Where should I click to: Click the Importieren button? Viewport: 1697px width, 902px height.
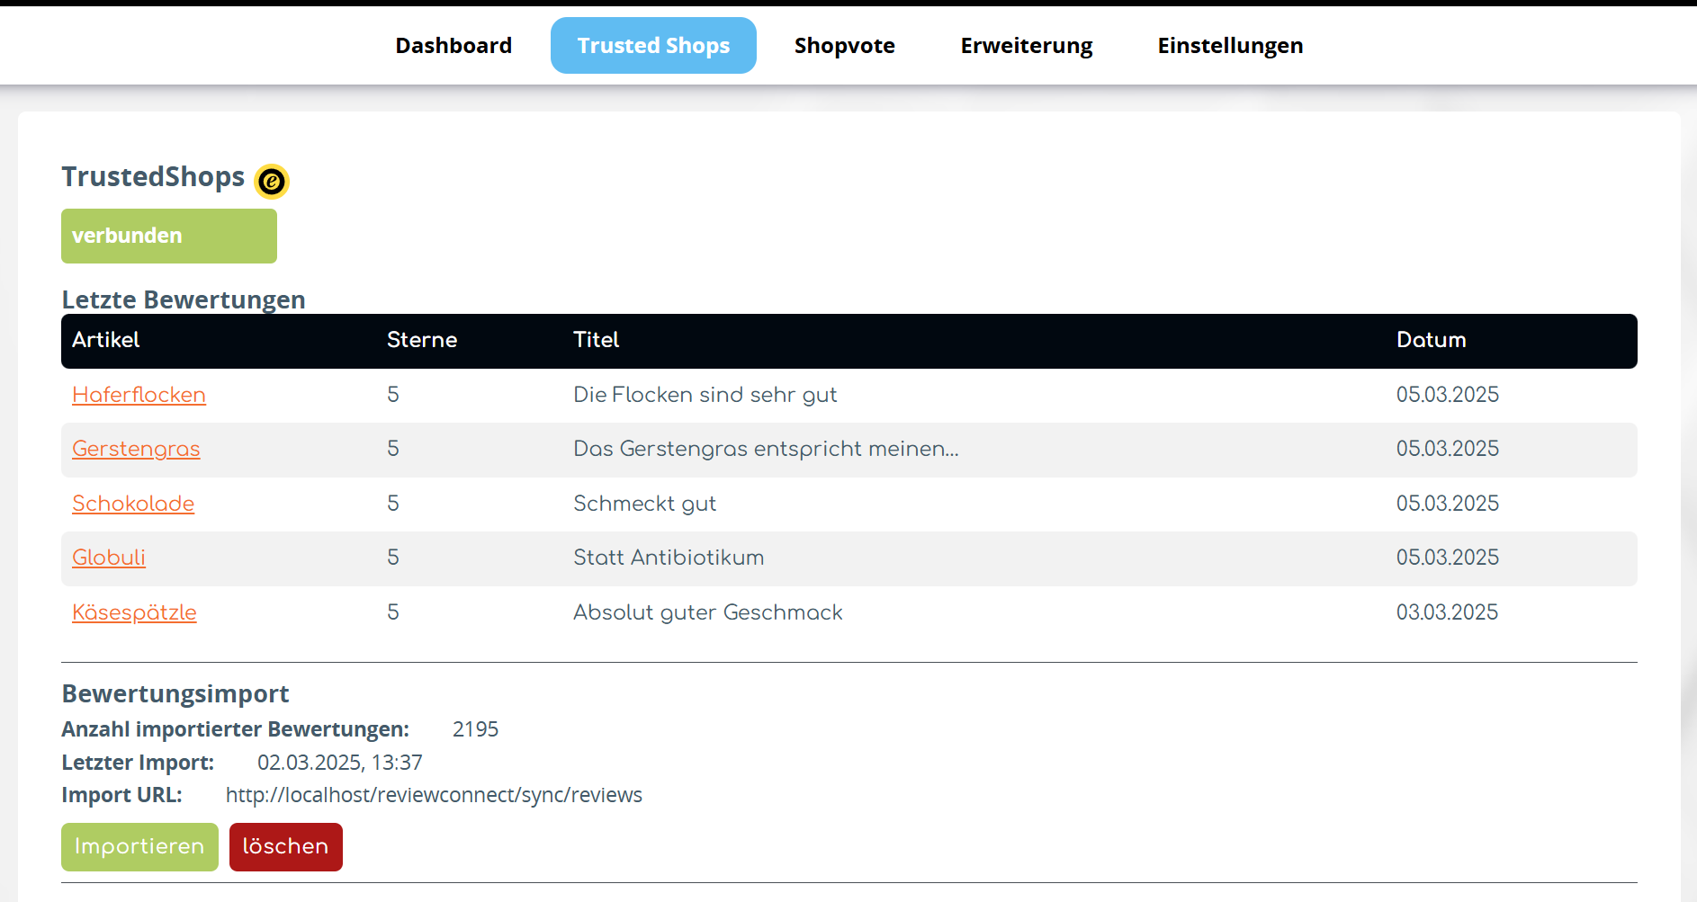coord(139,847)
